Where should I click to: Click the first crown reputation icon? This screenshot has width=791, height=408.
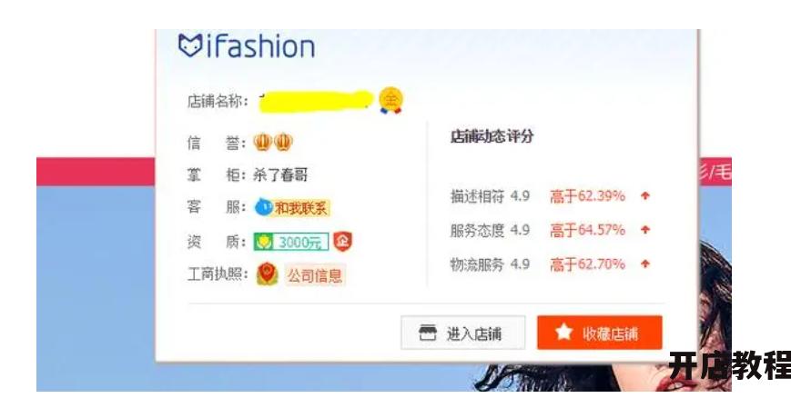[262, 143]
